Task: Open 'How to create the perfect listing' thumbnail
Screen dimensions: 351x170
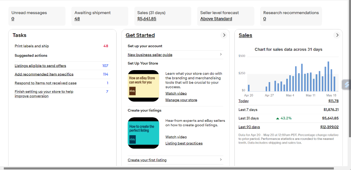Action: coord(143,133)
